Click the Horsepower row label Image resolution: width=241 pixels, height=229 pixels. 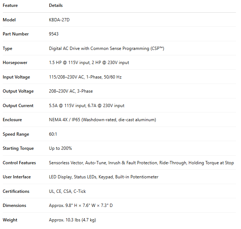15,63
